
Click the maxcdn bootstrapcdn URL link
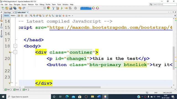coord(111,28)
